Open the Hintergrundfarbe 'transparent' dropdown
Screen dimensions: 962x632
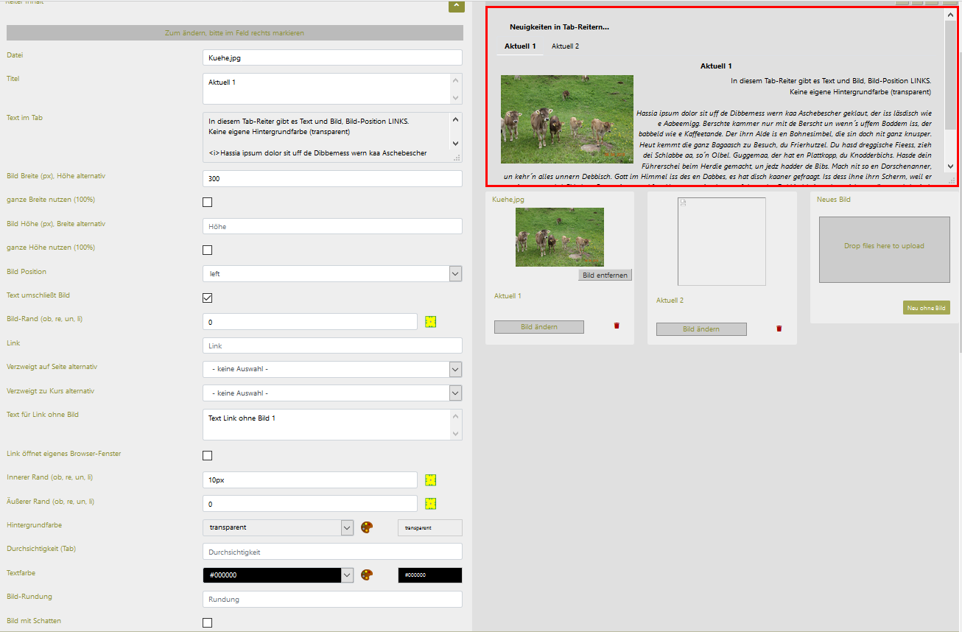[278, 527]
